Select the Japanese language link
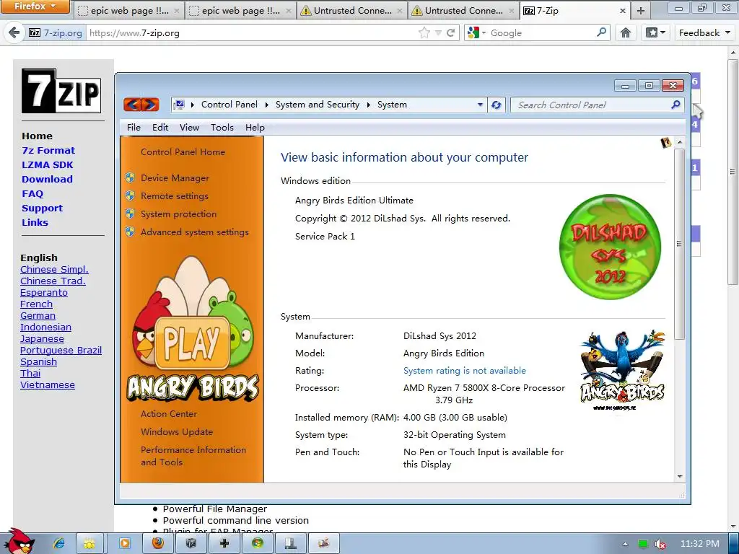Image resolution: width=739 pixels, height=554 pixels. click(x=42, y=338)
